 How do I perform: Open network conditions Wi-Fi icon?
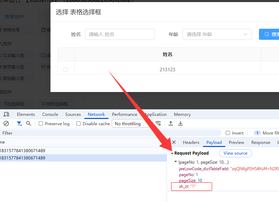(x=158, y=123)
